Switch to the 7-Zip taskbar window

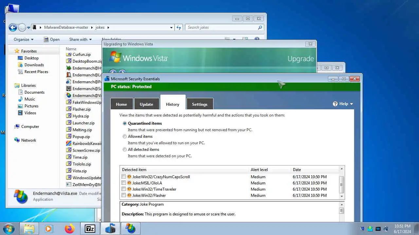pos(90,228)
